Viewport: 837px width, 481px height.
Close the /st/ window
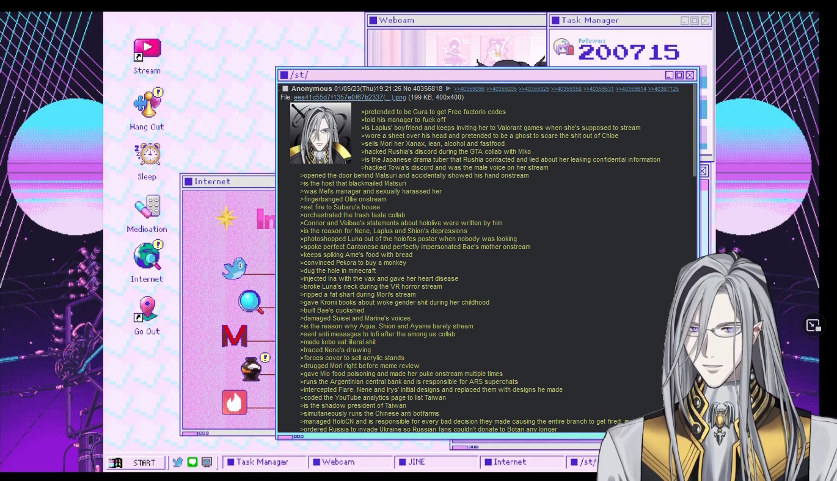tap(690, 75)
